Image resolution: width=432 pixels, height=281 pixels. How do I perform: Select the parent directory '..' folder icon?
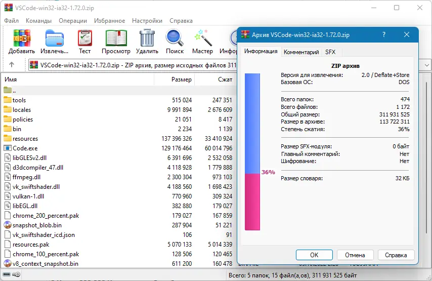coord(8,90)
